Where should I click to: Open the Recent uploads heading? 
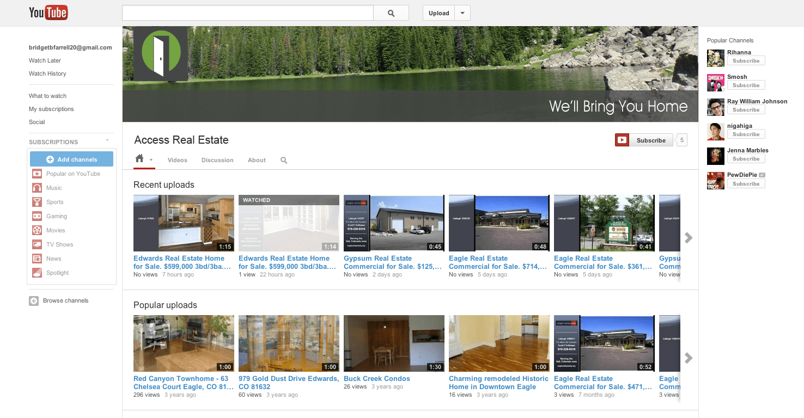(x=164, y=185)
